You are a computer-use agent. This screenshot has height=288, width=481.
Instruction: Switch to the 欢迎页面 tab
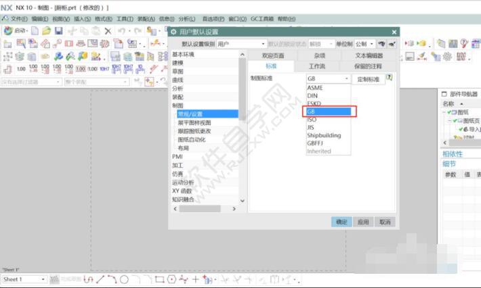click(x=273, y=55)
